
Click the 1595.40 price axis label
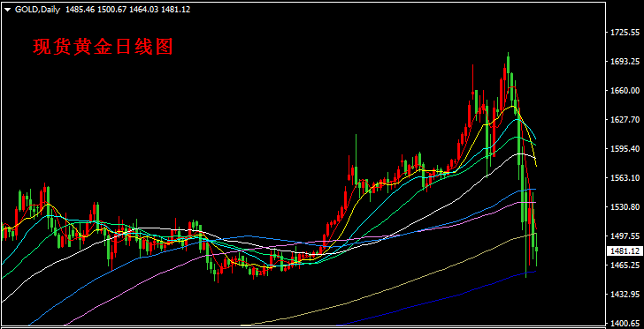(625, 148)
